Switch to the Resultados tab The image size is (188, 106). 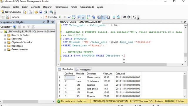66,69
